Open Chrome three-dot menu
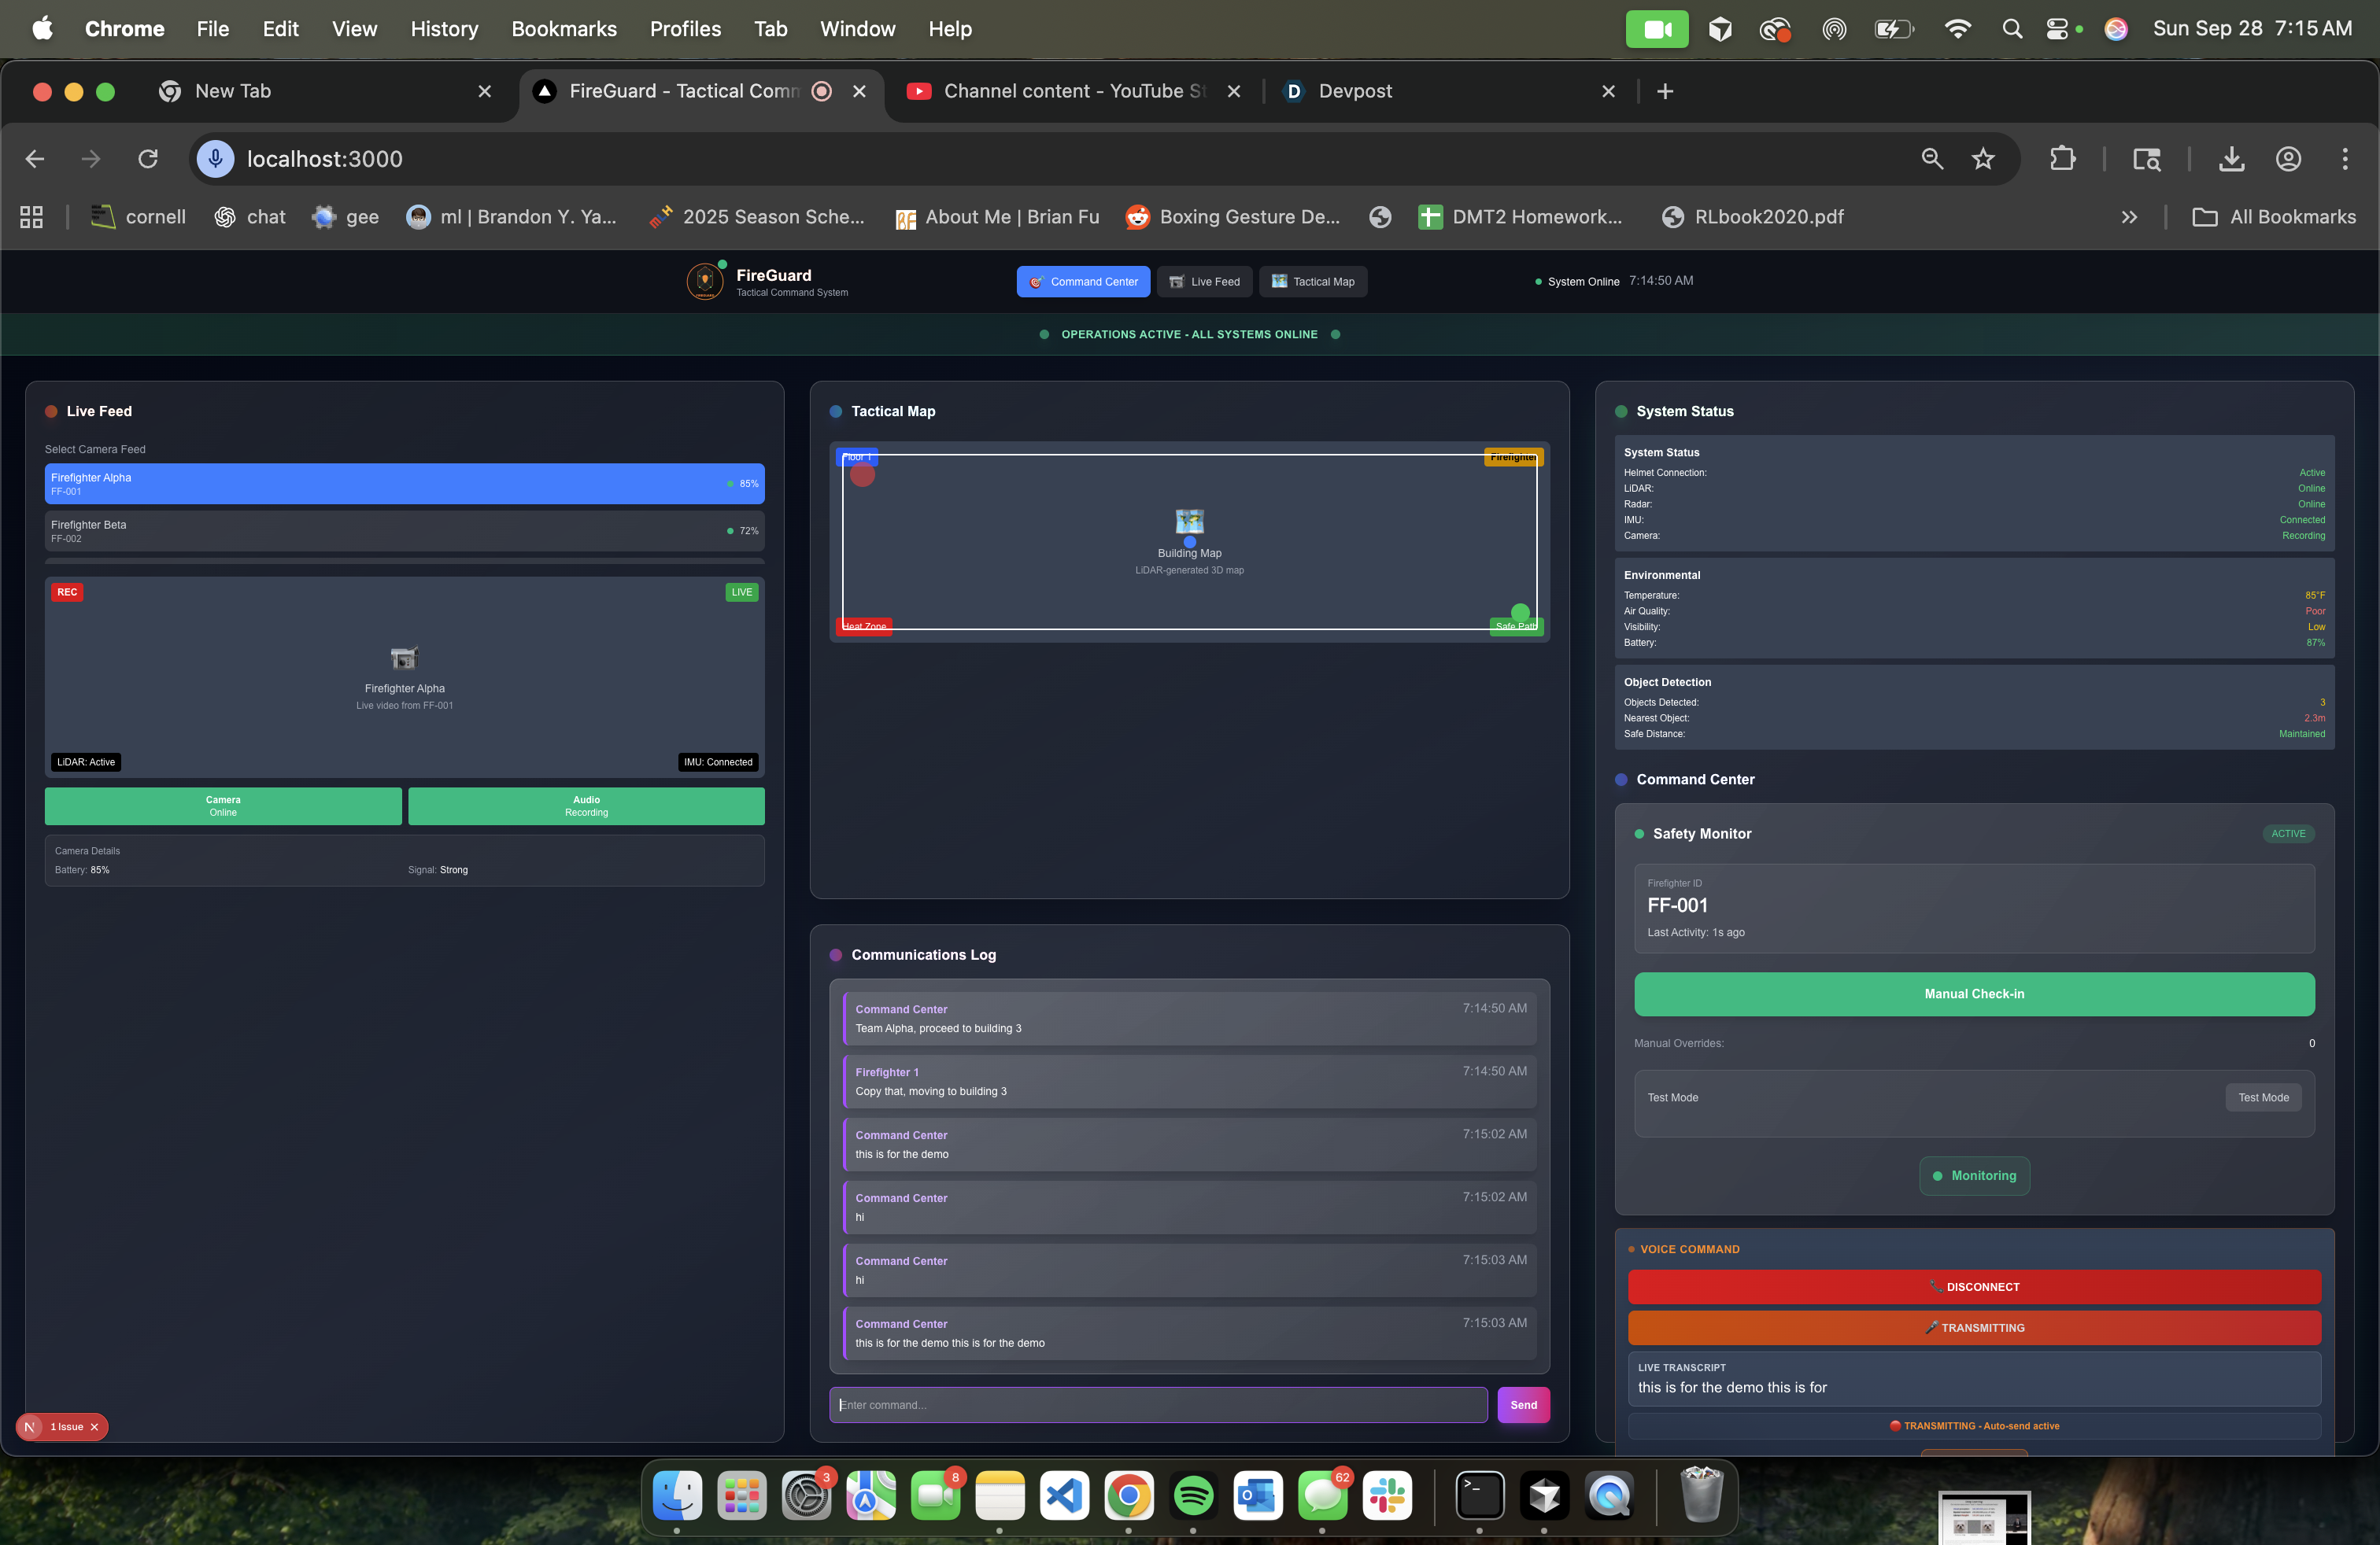The image size is (2380, 1545). 2344,159
